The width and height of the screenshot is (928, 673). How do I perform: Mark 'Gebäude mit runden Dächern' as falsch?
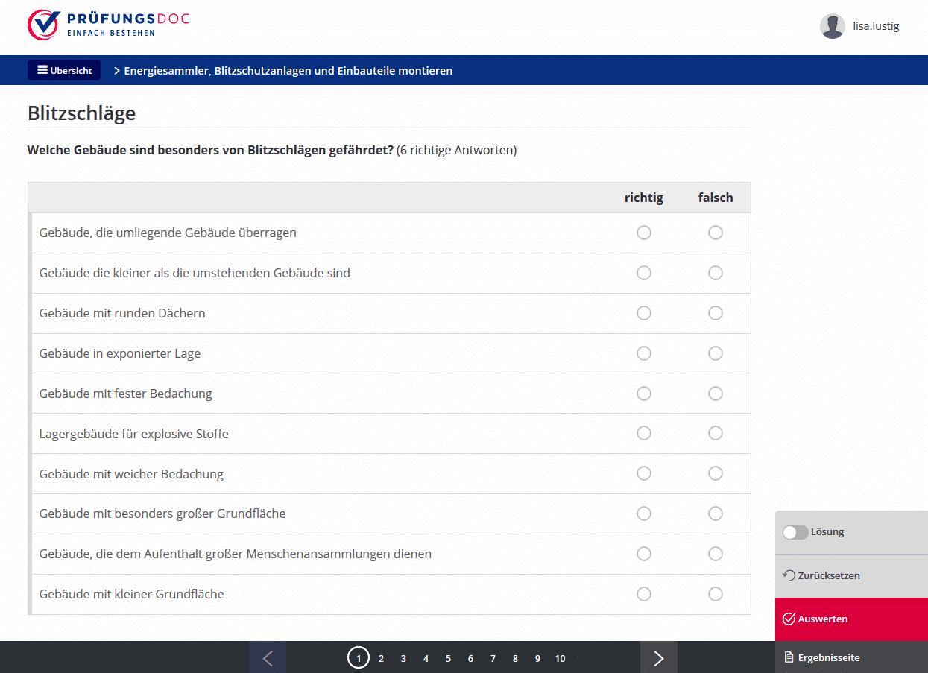click(x=716, y=313)
